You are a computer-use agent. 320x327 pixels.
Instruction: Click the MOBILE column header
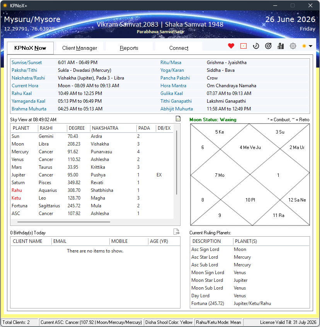[x=129, y=241]
